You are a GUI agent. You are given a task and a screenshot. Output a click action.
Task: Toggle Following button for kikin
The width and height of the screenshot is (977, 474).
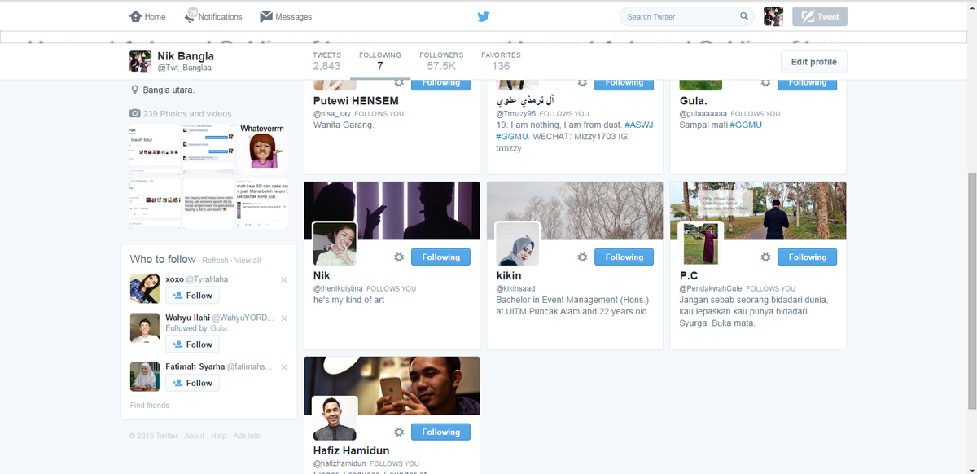click(x=624, y=257)
